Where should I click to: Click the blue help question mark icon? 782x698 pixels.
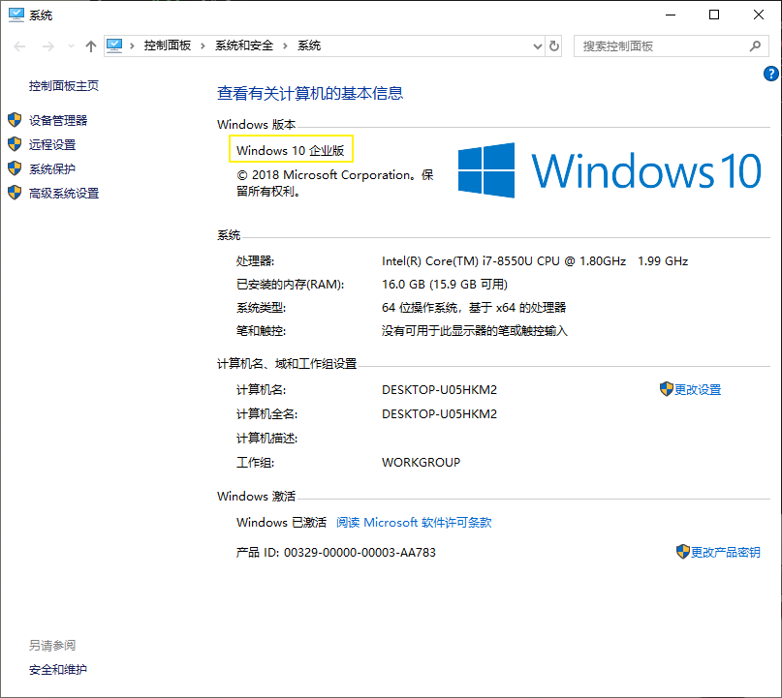[x=770, y=74]
